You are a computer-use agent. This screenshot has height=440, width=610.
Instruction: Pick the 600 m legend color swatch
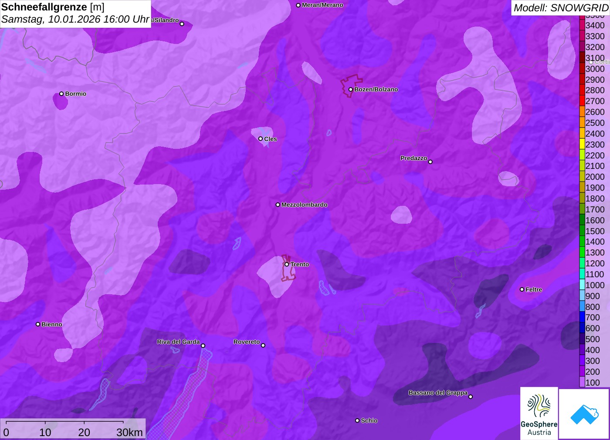click(582, 328)
